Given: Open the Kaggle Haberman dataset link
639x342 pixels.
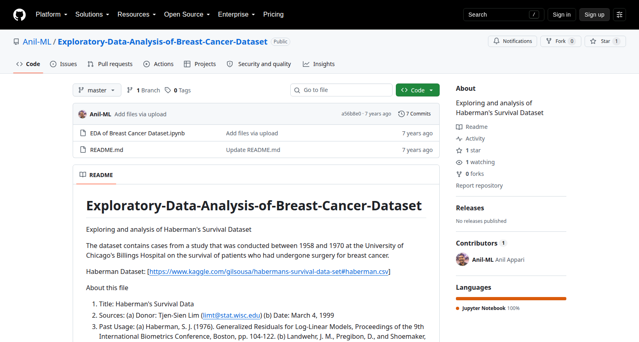Looking at the screenshot, I should 269,271.
